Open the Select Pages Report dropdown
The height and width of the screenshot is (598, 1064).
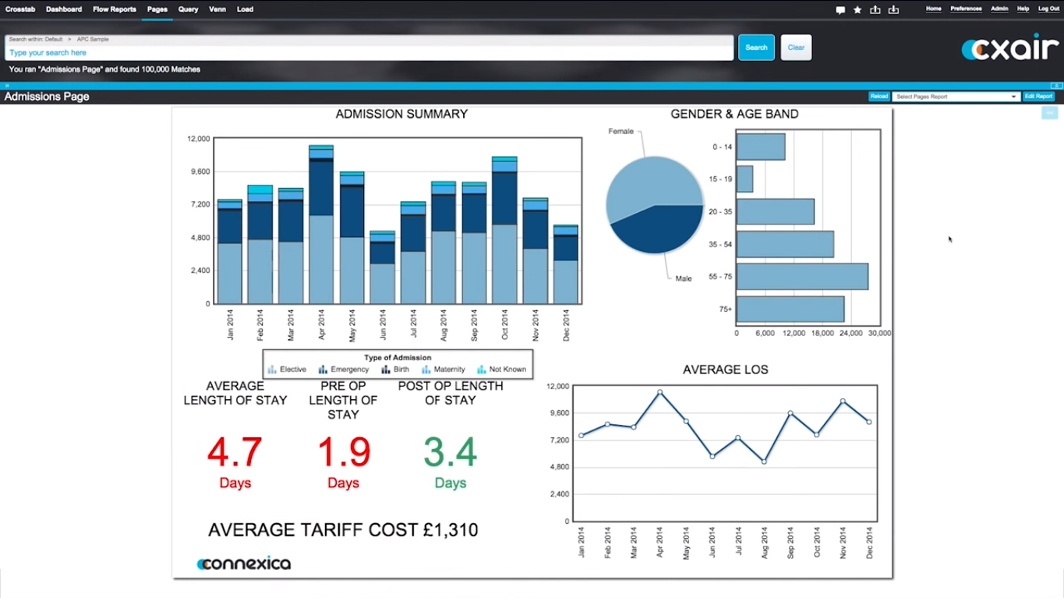click(x=955, y=96)
